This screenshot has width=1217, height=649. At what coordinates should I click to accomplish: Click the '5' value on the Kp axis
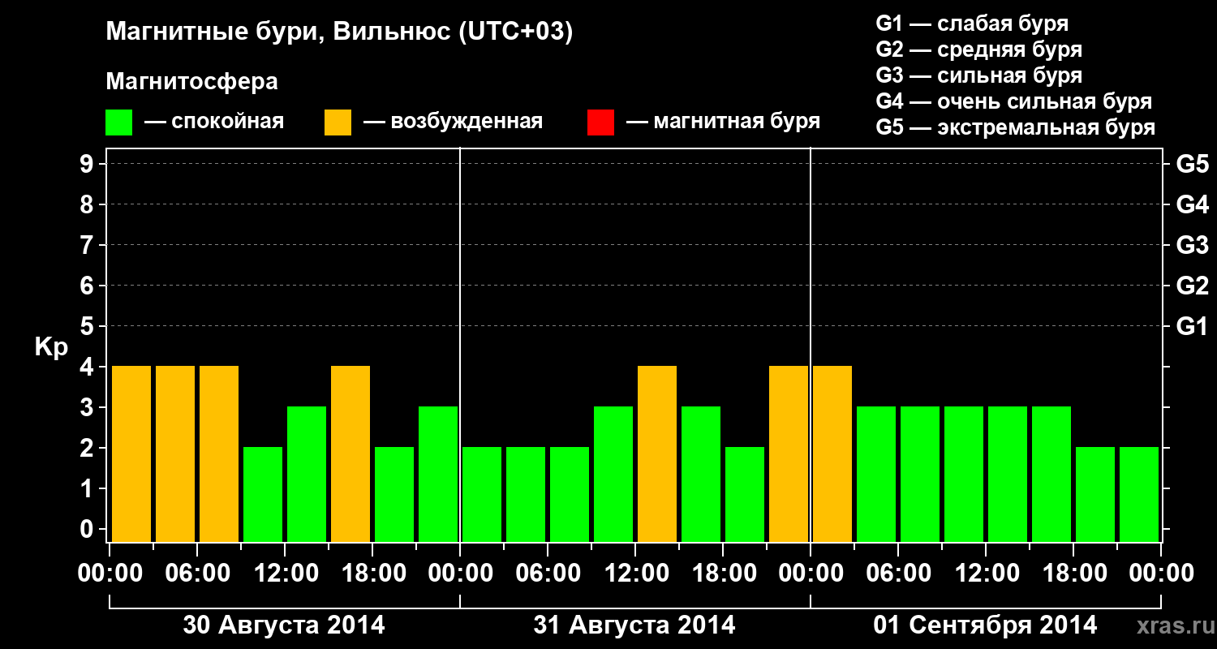pyautogui.click(x=88, y=326)
